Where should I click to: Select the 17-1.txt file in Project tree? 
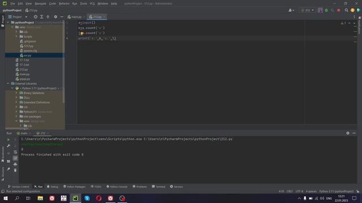tap(24, 60)
